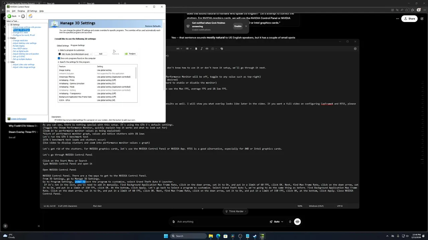Click the Restore button with NVIDIA logo
The height and width of the screenshot is (240, 428).
(x=130, y=54)
